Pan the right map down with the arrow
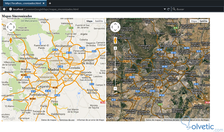 pos(115,30)
